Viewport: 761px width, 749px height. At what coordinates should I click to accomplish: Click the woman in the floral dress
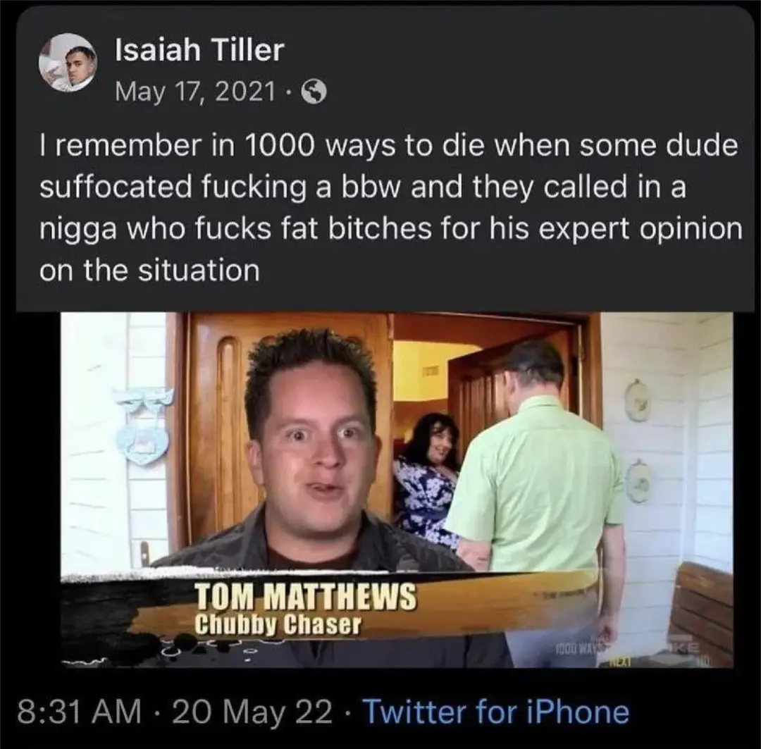point(427,481)
